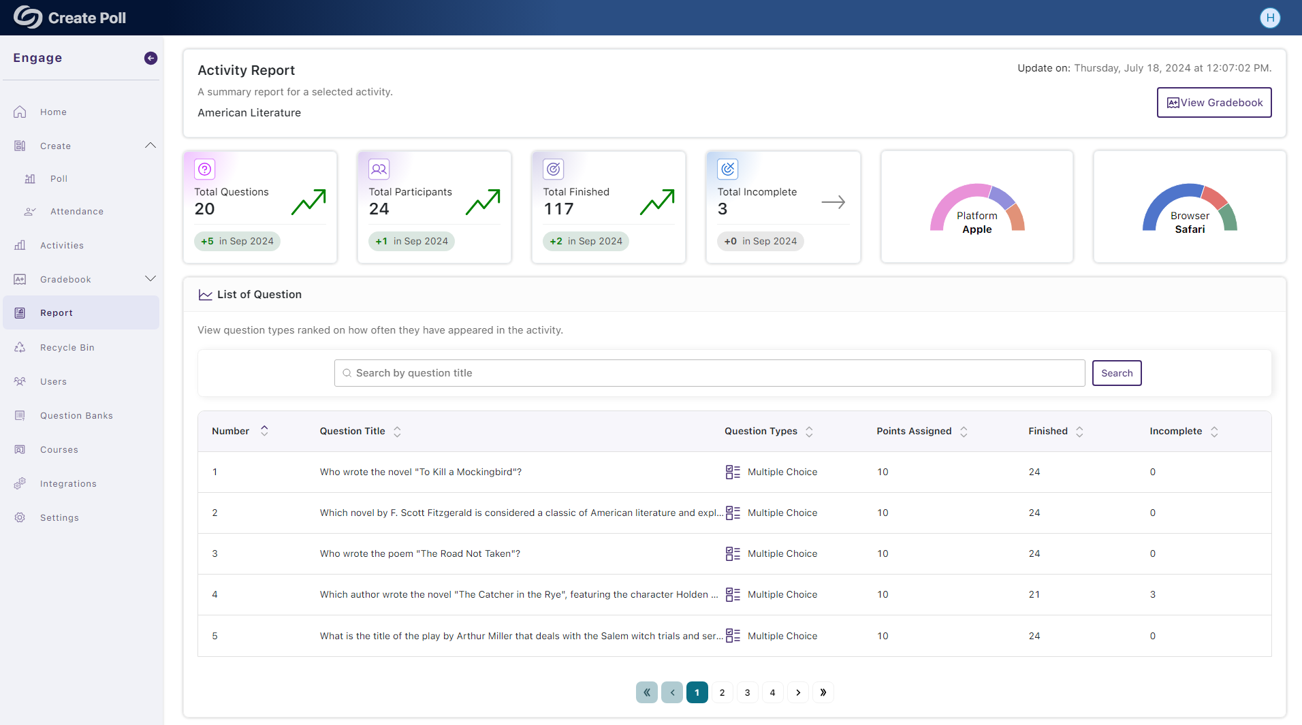Click the Search by question title field
This screenshot has height=725, width=1302.
click(709, 373)
